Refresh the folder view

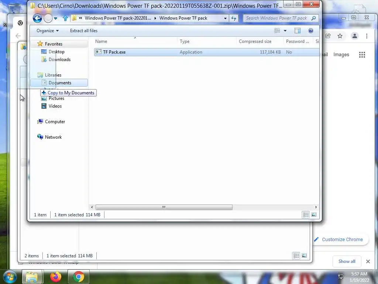[x=234, y=18]
